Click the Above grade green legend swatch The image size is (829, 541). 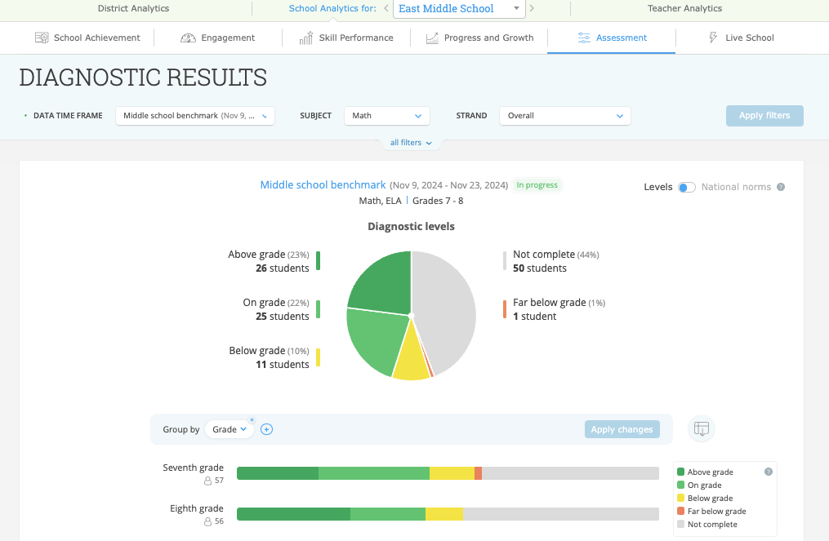pyautogui.click(x=679, y=472)
